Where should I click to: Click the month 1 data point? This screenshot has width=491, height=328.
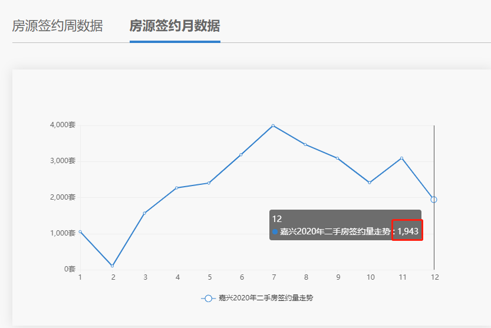click(x=80, y=231)
